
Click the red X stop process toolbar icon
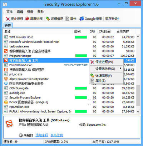point(8,19)
